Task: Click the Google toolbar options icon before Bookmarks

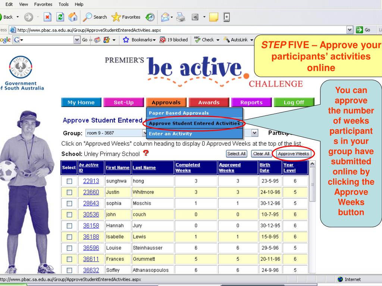Action: [x=106, y=39]
